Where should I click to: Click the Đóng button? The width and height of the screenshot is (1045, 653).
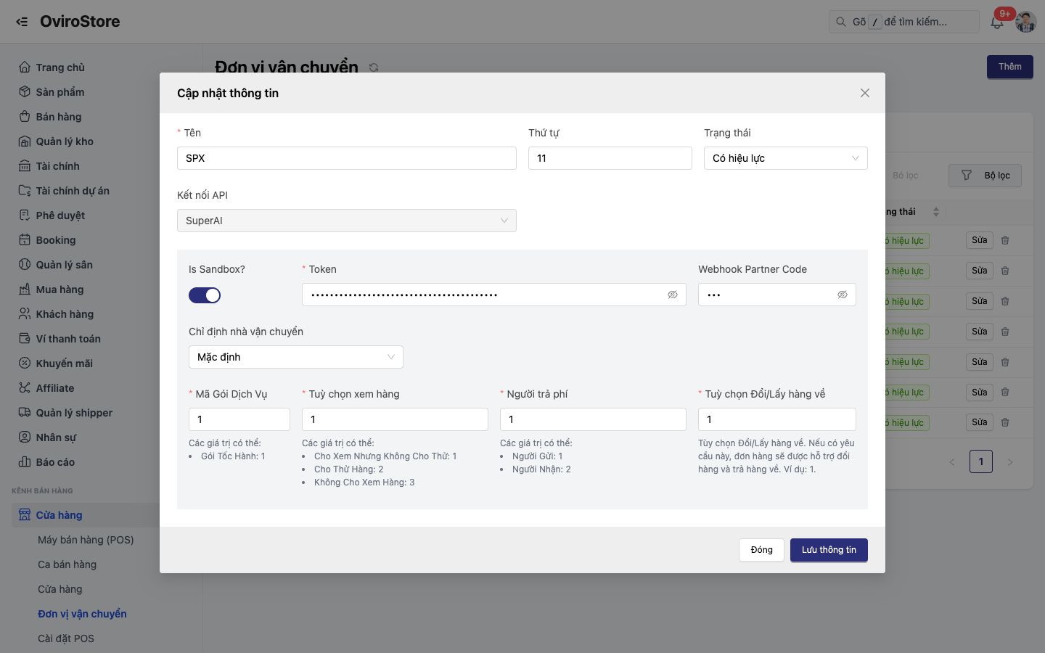point(762,550)
